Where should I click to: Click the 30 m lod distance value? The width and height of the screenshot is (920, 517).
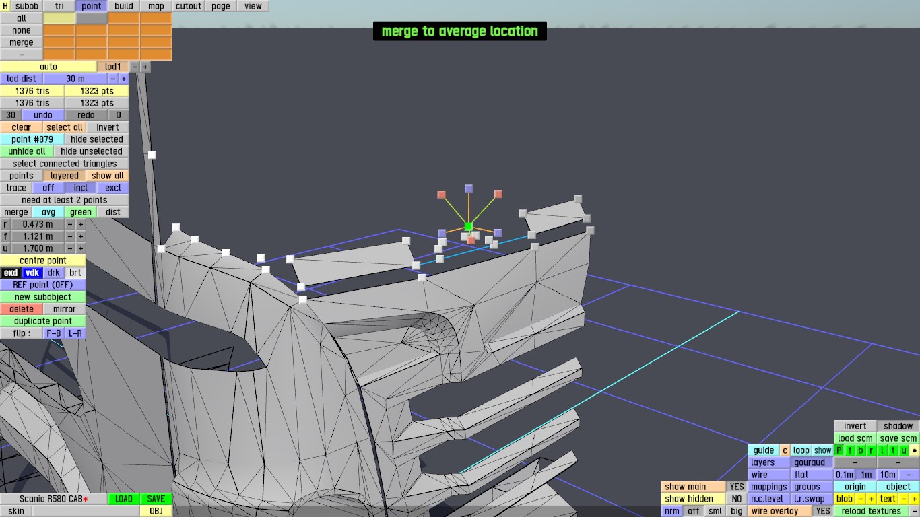pos(75,79)
